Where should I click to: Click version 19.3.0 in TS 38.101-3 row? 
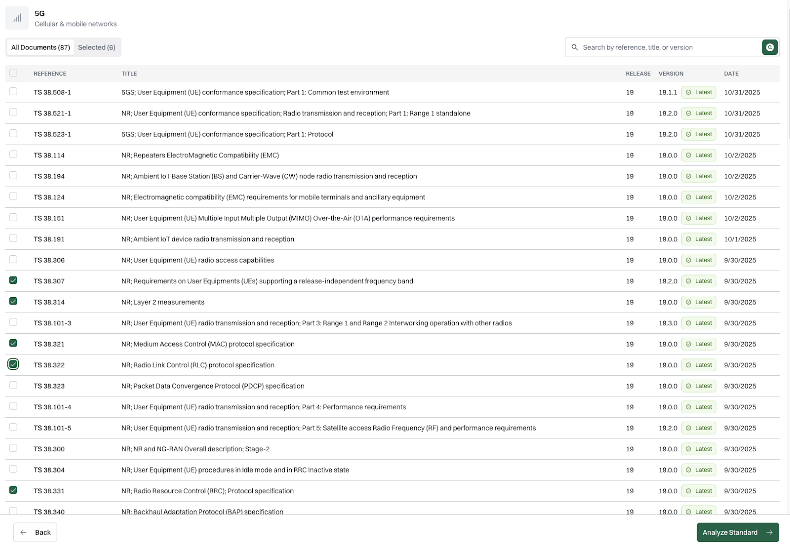(x=668, y=323)
